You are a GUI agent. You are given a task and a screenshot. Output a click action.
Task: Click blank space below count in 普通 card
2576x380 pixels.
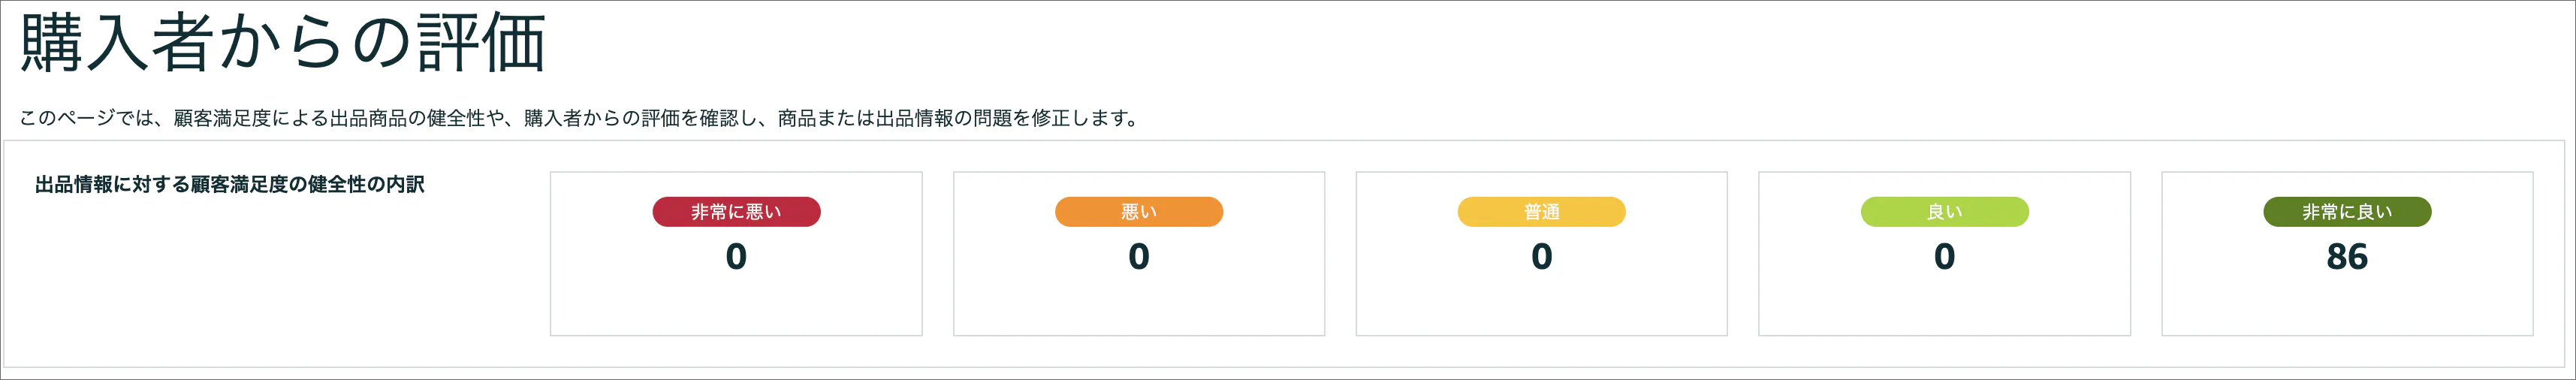tap(1541, 305)
